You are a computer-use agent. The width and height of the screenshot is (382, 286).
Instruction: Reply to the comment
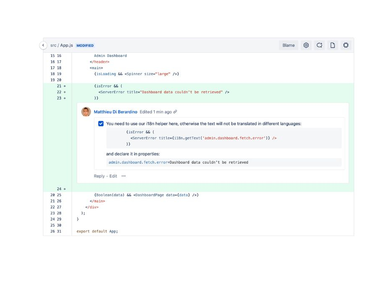click(x=99, y=176)
